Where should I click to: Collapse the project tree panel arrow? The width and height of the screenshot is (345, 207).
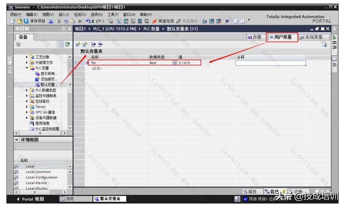click(70, 29)
